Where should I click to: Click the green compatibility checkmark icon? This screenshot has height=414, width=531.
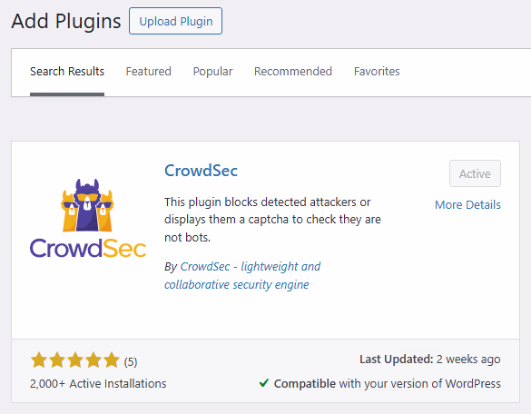[x=264, y=383]
